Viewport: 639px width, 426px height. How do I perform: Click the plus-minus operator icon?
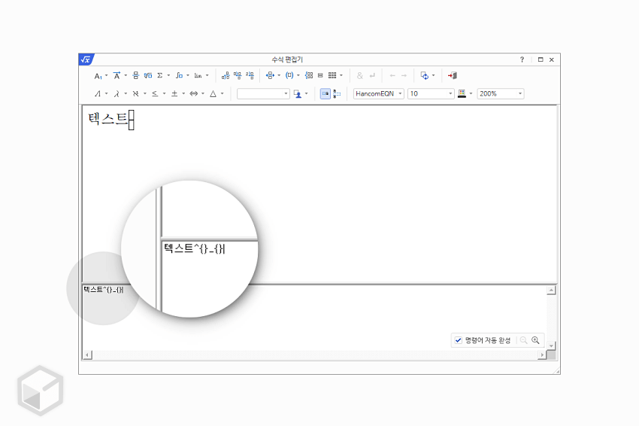pos(174,94)
